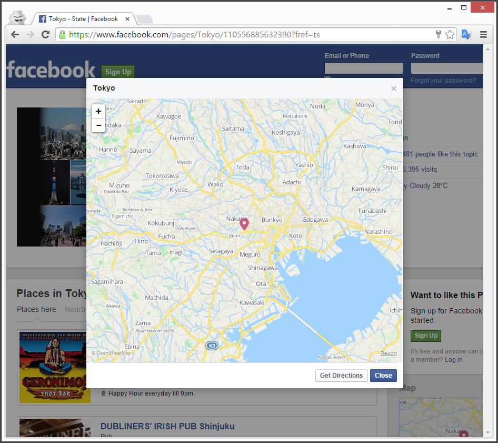Click the Bunkyo label on the map
The image size is (498, 443).
272,220
